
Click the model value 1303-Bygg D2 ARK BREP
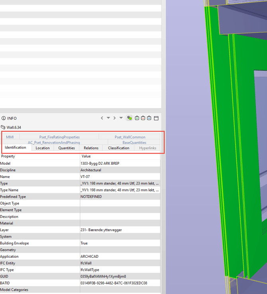[x=100, y=164]
